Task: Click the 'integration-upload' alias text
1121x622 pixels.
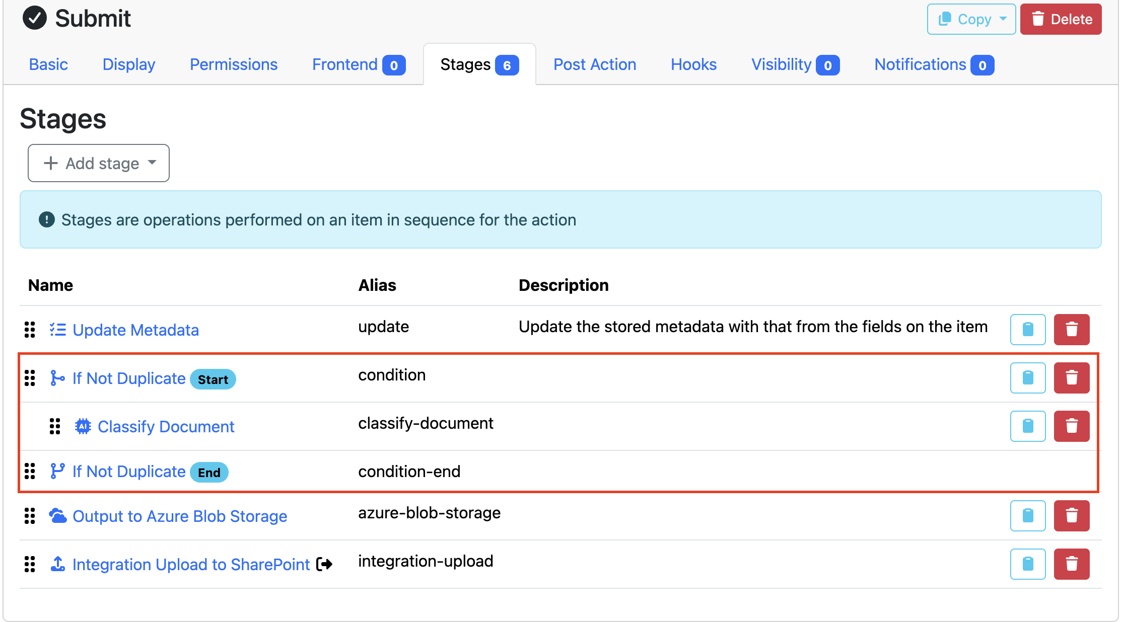Action: coord(426,561)
